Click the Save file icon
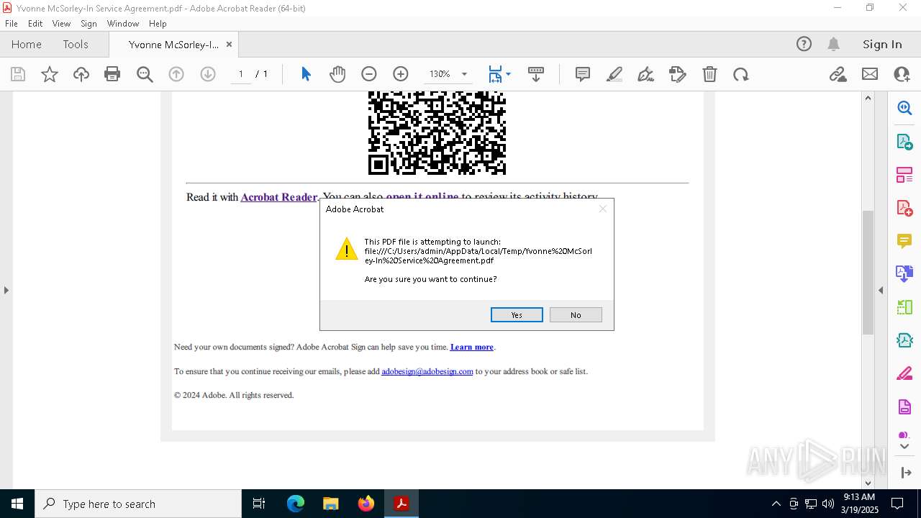 coord(18,74)
